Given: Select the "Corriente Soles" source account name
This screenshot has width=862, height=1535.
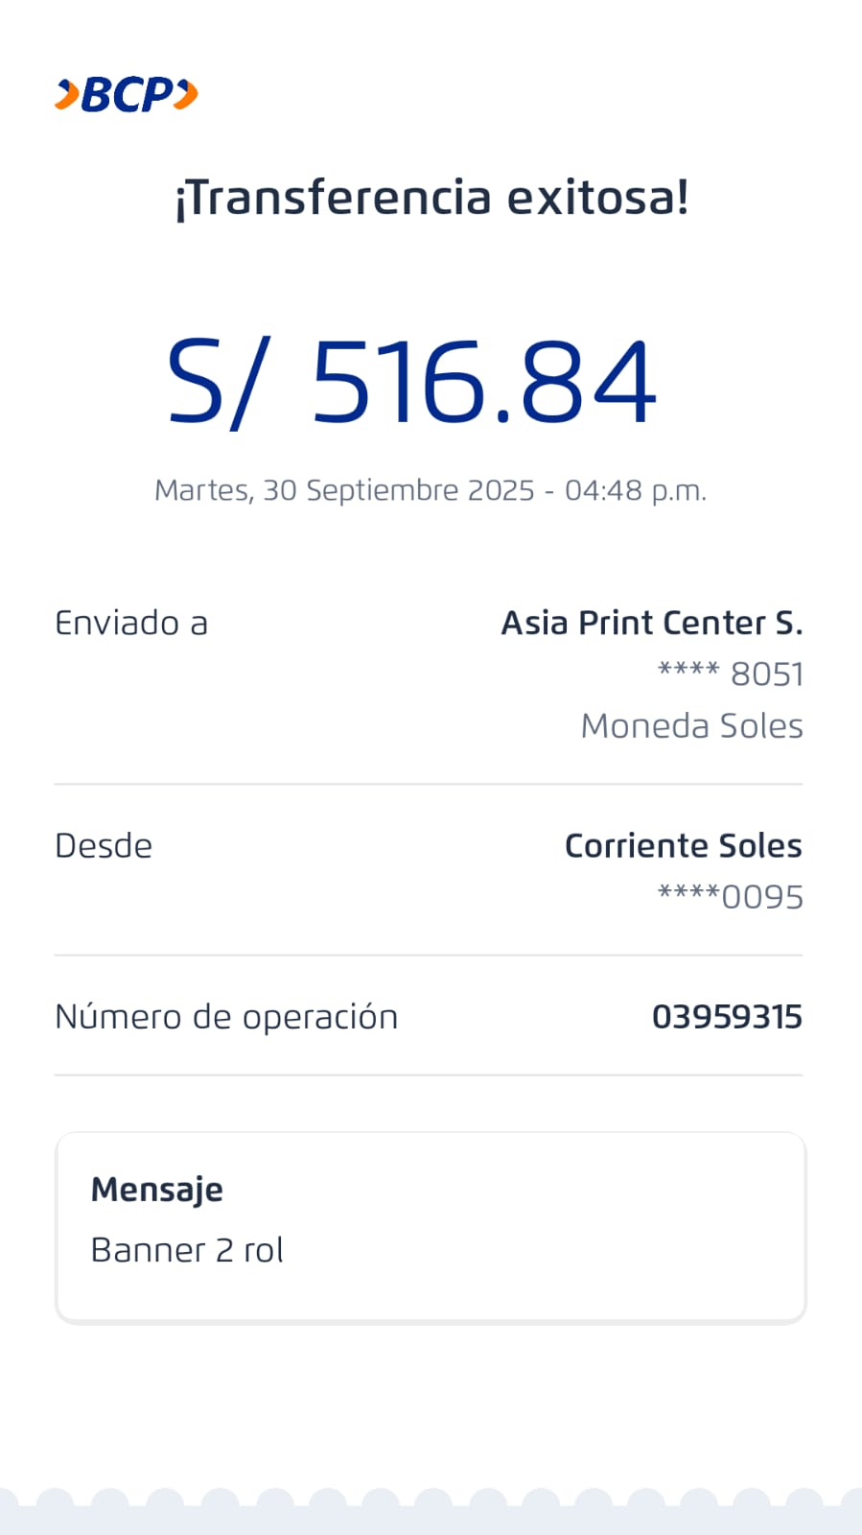Looking at the screenshot, I should [x=683, y=846].
